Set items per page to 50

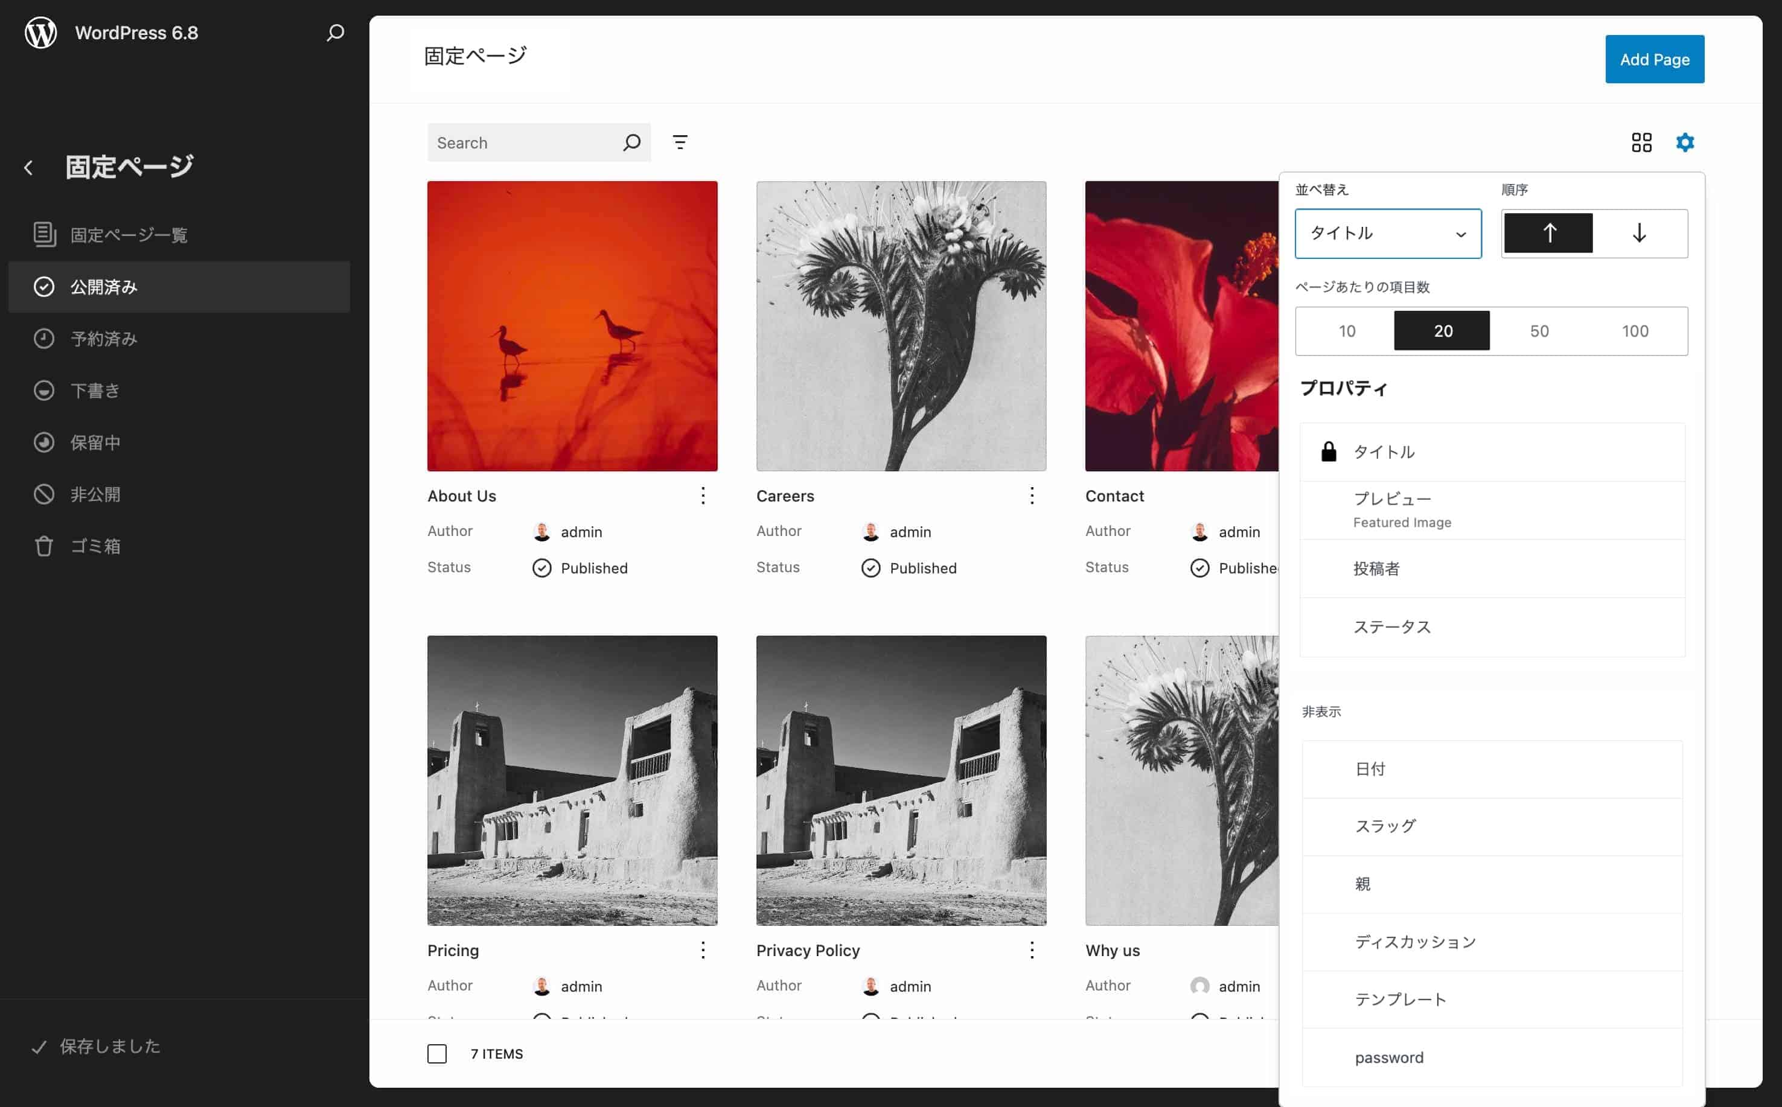[x=1540, y=331]
